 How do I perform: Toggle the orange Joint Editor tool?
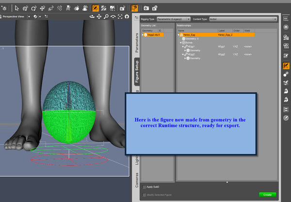[96, 8]
